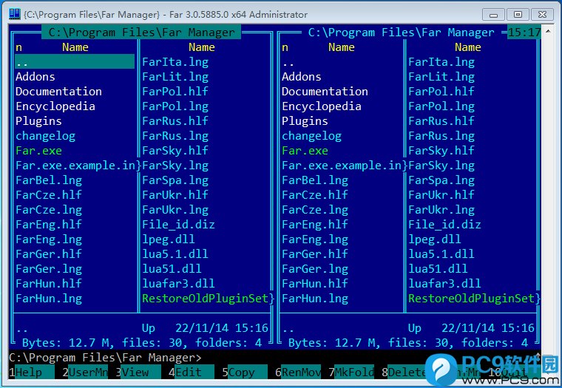Select Plugins folder in right panel
Screen dimensions: 562x388
coord(305,121)
